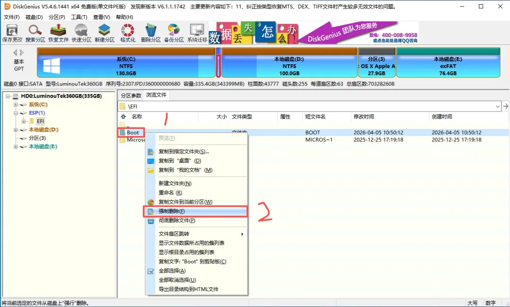
Task: Open the 文件扇区跳转 submenu arrow
Action: click(242, 234)
